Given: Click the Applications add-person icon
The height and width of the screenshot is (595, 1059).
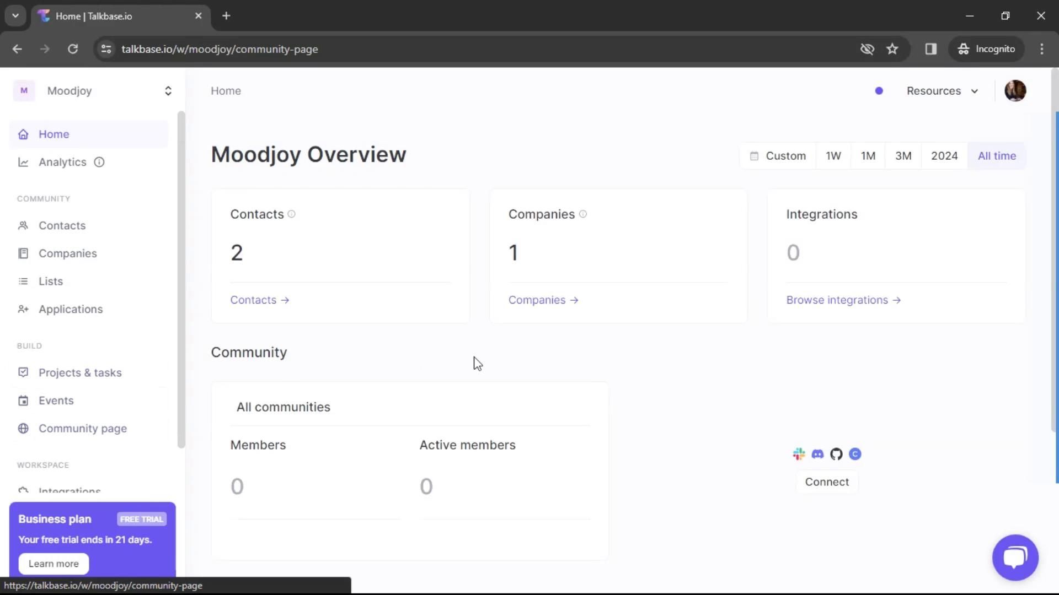Looking at the screenshot, I should [23, 310].
